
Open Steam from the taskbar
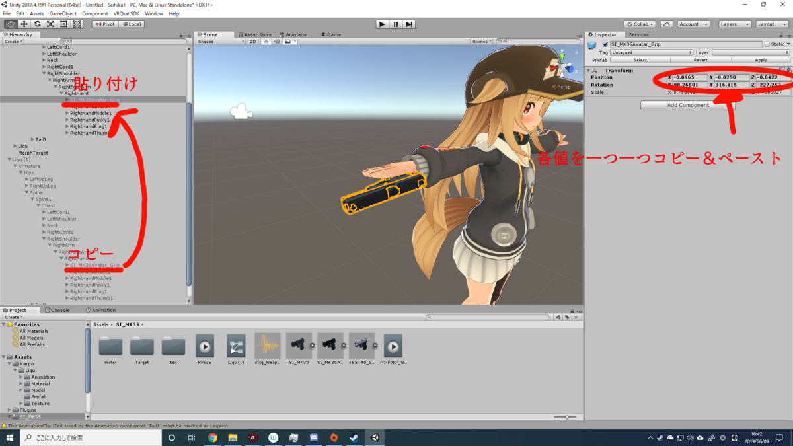click(354, 437)
